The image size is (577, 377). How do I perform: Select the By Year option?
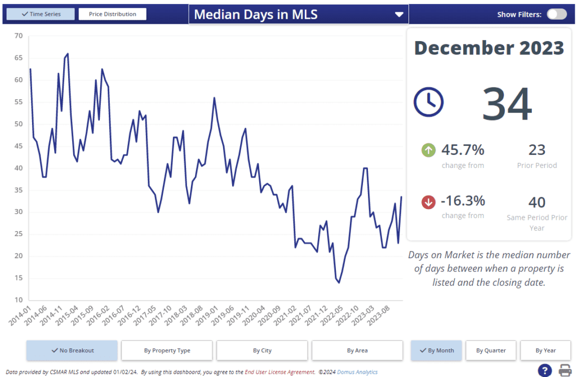pyautogui.click(x=545, y=350)
